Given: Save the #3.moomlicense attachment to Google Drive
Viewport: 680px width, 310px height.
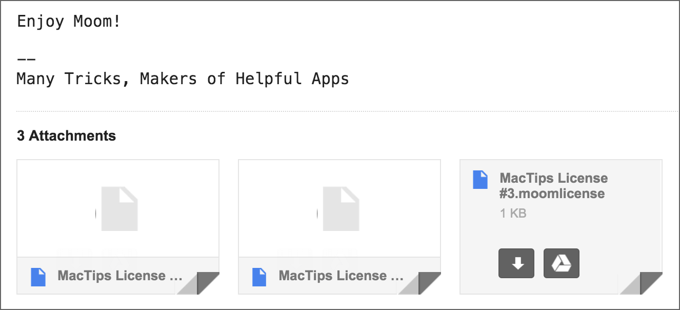Looking at the screenshot, I should pyautogui.click(x=561, y=263).
